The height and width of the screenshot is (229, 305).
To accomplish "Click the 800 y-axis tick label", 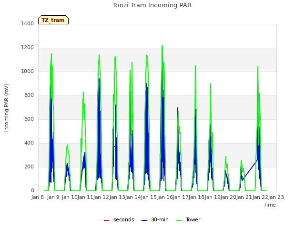I will pyautogui.click(x=29, y=95).
